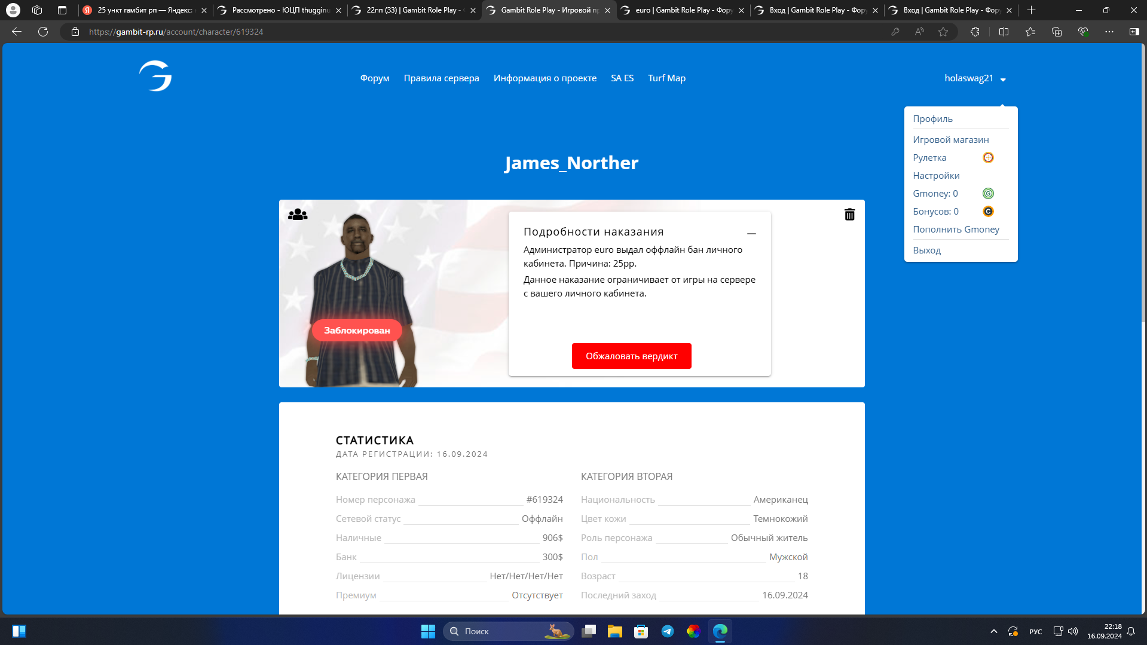Open Правила сервера in navigation
This screenshot has width=1147, height=645.
click(441, 78)
